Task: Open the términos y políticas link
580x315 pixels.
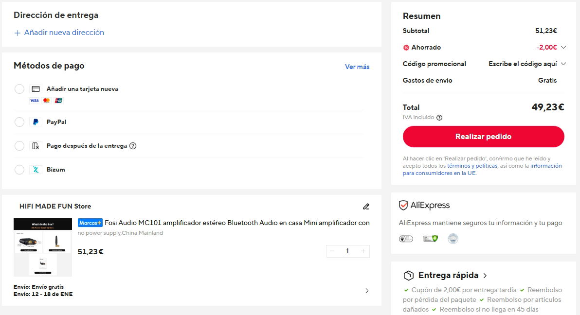Action: (472, 166)
